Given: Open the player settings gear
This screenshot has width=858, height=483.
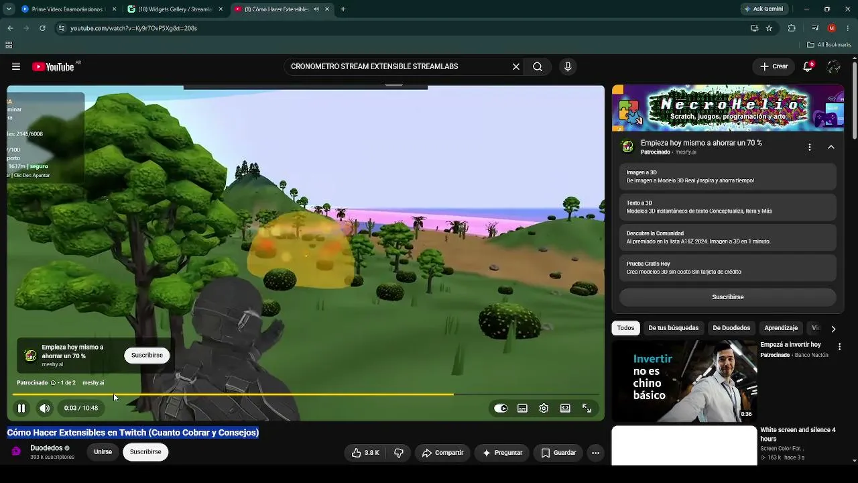Looking at the screenshot, I should click(x=544, y=408).
